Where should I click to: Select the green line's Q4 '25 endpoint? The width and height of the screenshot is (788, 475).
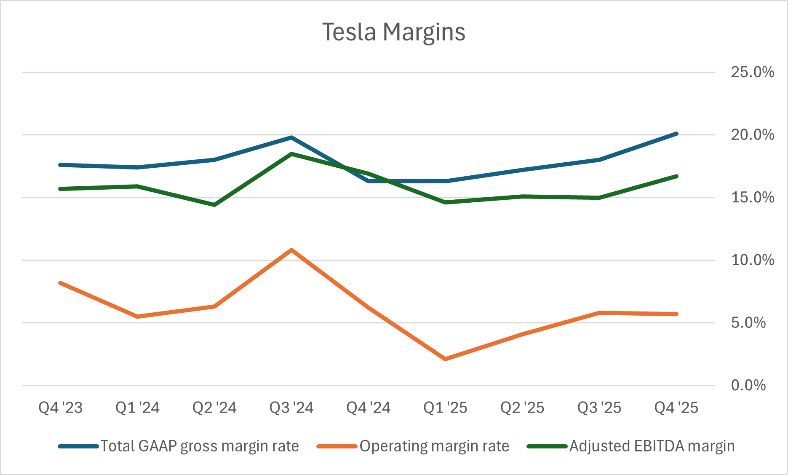(x=676, y=176)
